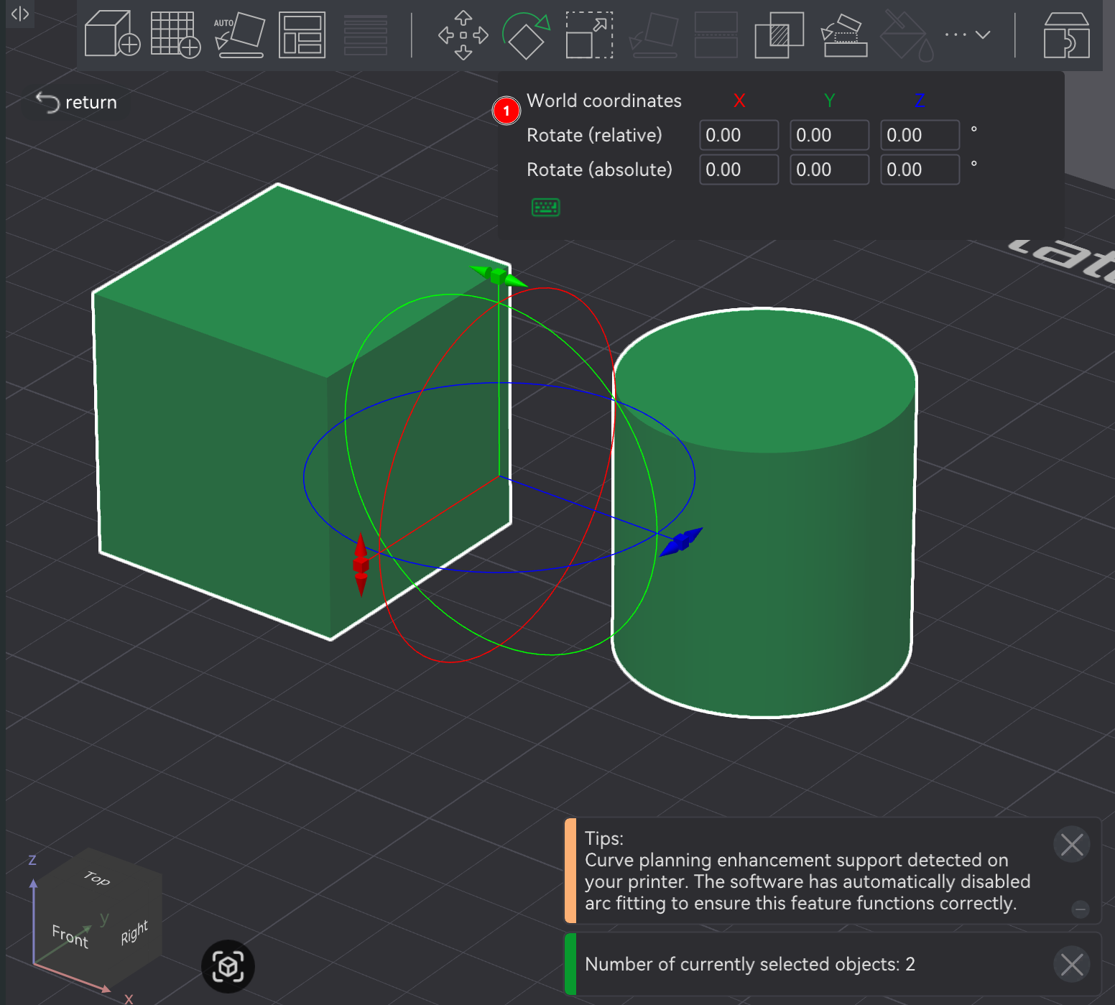Click the Top face of view cube
The height and width of the screenshot is (1005, 1115).
pos(98,878)
